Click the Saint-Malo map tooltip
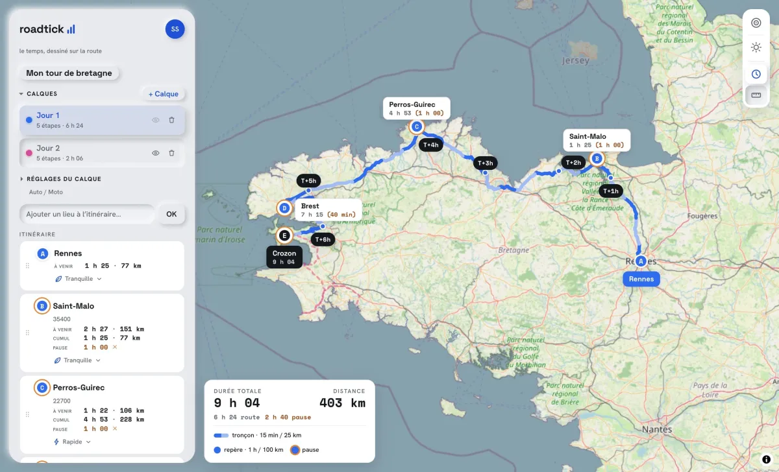779x472 pixels. pyautogui.click(x=597, y=141)
